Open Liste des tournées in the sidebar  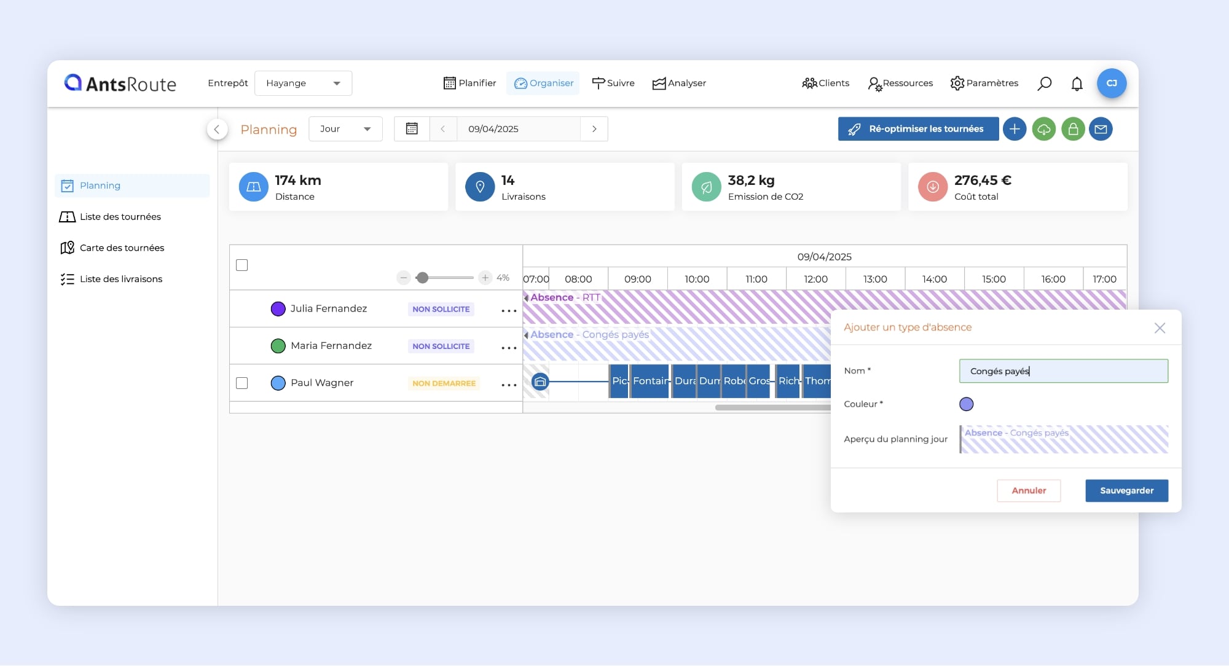pos(120,217)
